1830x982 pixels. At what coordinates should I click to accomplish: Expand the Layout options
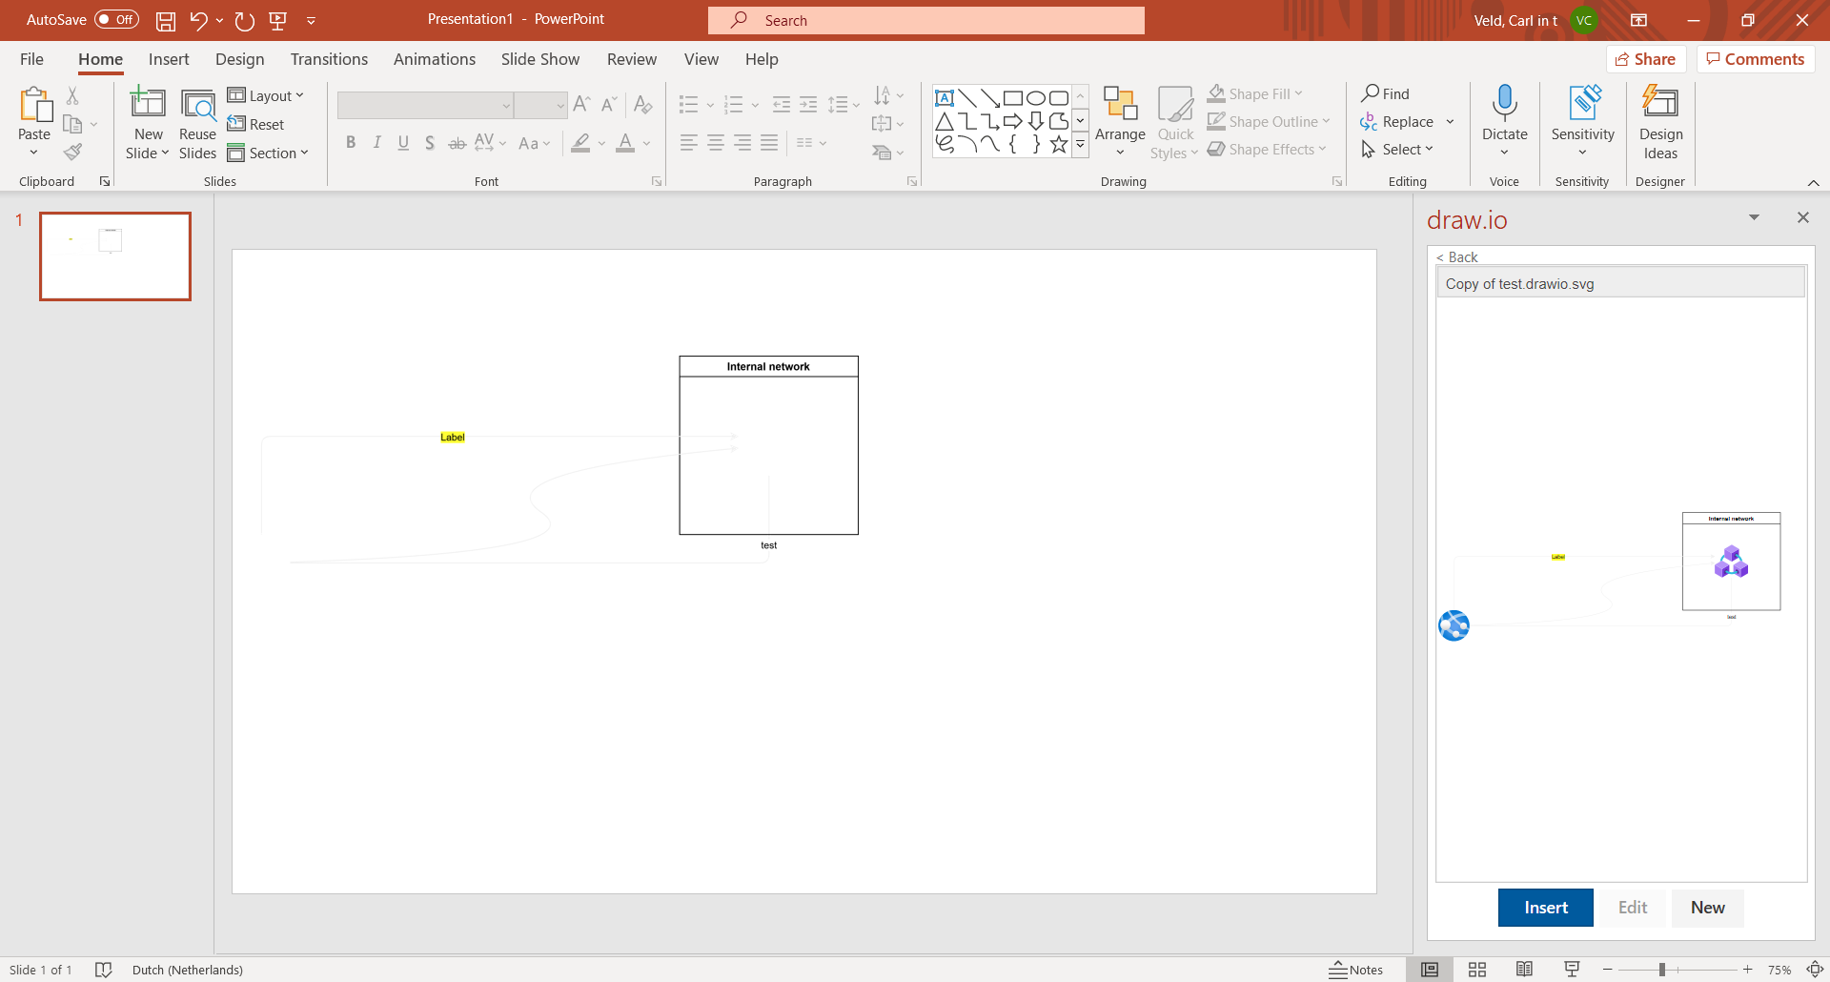click(x=268, y=94)
